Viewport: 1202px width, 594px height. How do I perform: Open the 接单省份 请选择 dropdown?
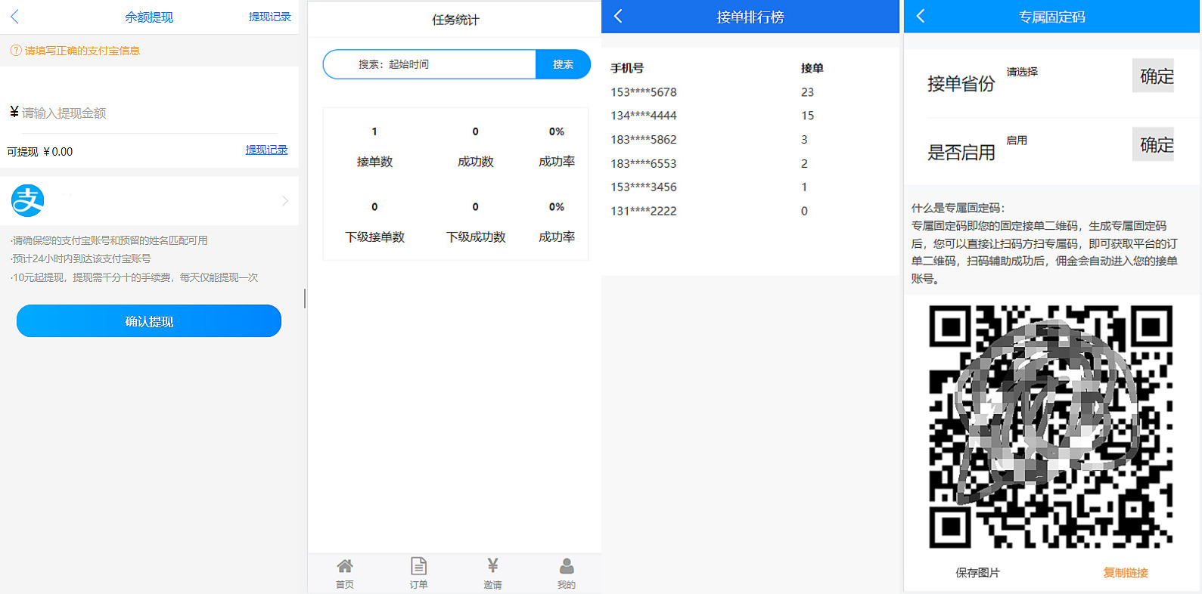tap(1022, 72)
